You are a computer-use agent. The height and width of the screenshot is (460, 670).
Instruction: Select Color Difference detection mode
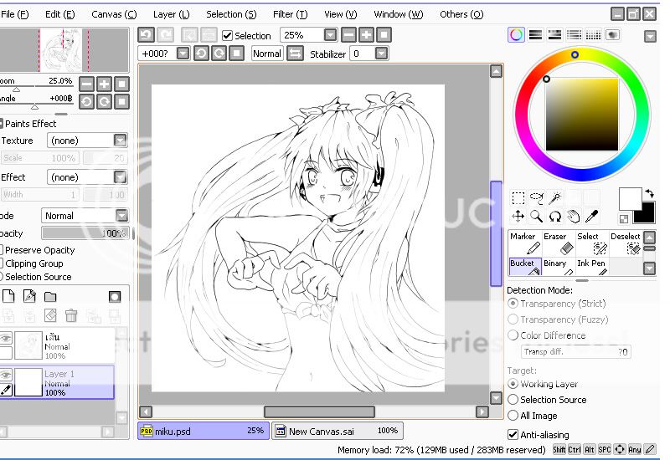pyautogui.click(x=513, y=335)
